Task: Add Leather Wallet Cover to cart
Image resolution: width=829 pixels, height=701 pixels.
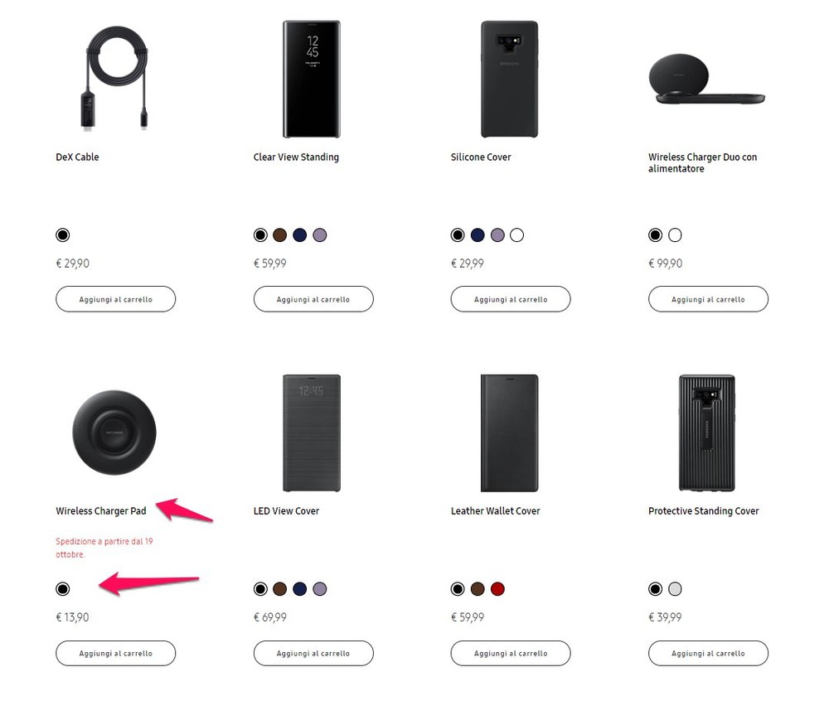Action: (511, 653)
